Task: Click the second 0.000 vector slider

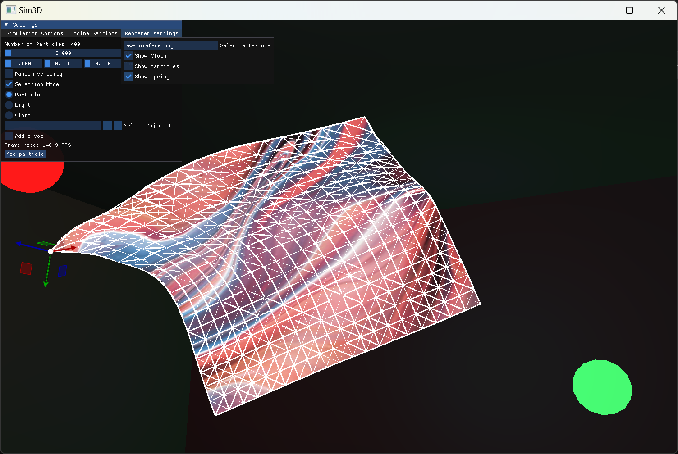Action: (x=63, y=64)
